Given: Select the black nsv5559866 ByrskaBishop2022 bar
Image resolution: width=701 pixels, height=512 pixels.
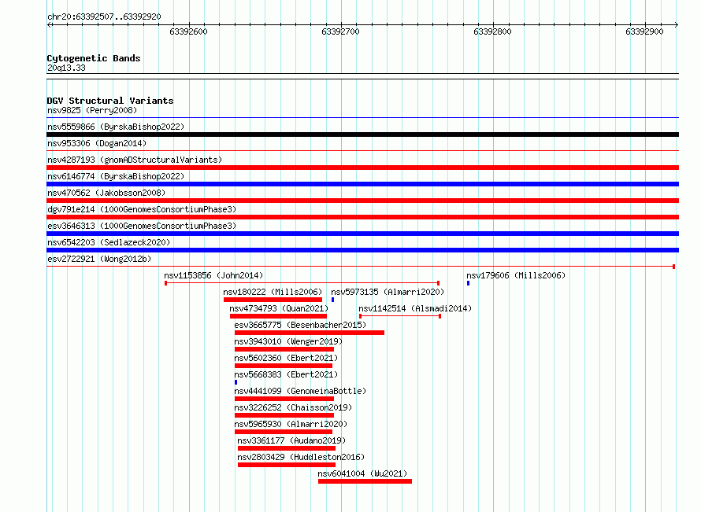Looking at the screenshot, I should click(x=362, y=134).
